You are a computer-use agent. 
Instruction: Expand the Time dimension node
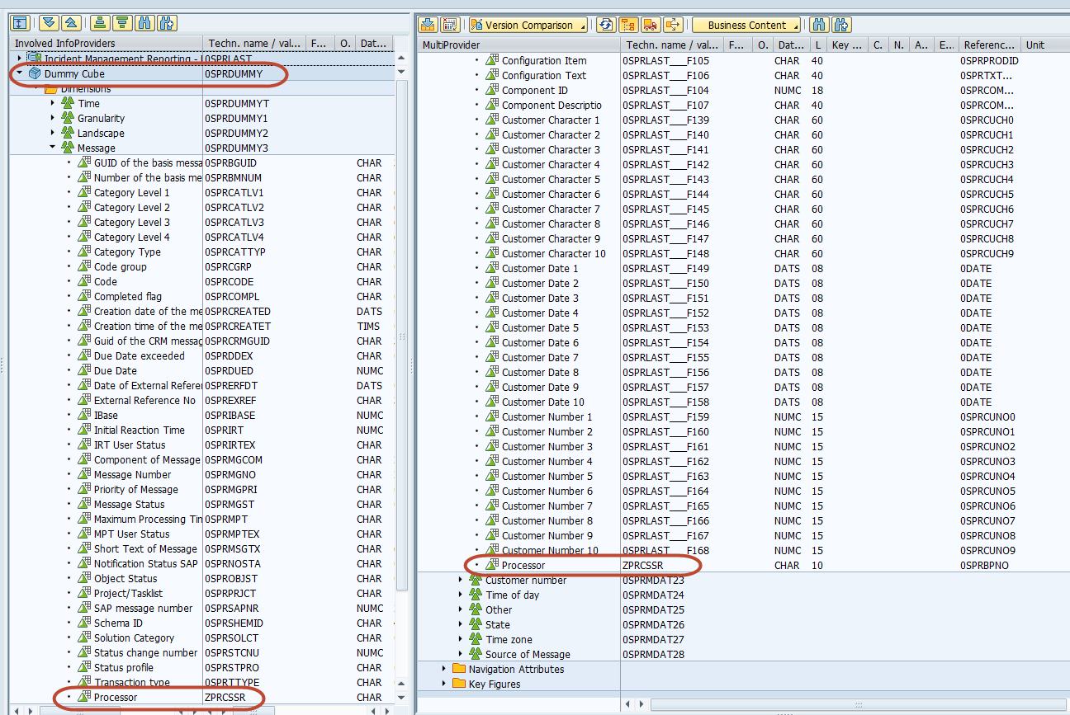53,103
